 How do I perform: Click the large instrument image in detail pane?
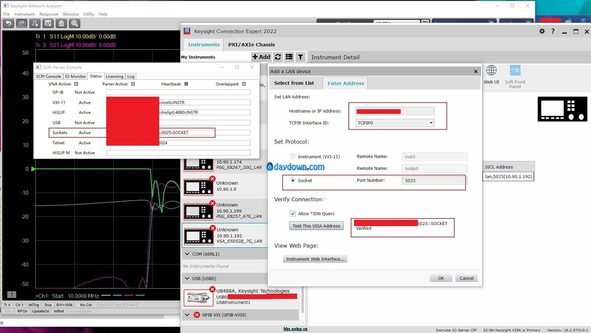coord(563,109)
